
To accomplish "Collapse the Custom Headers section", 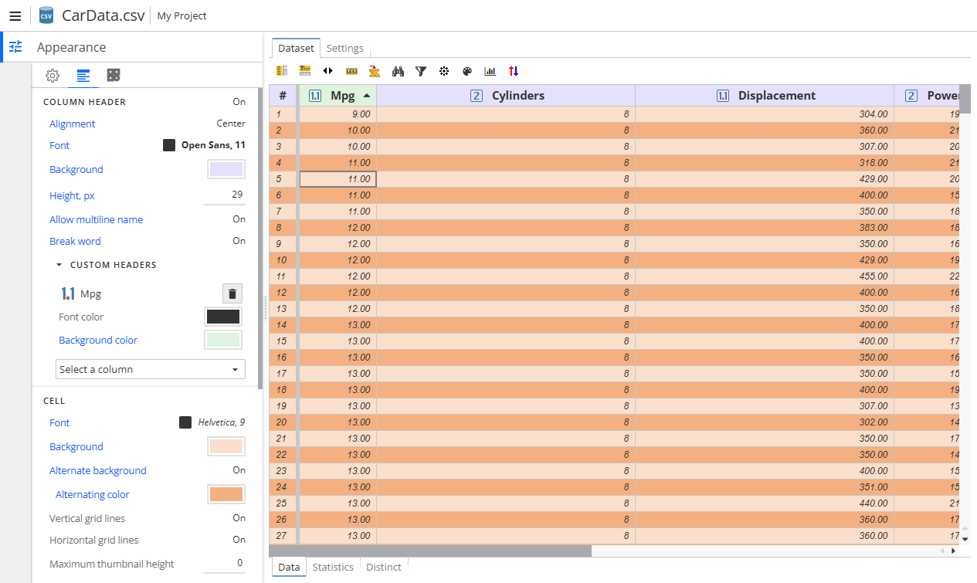I will coord(59,264).
